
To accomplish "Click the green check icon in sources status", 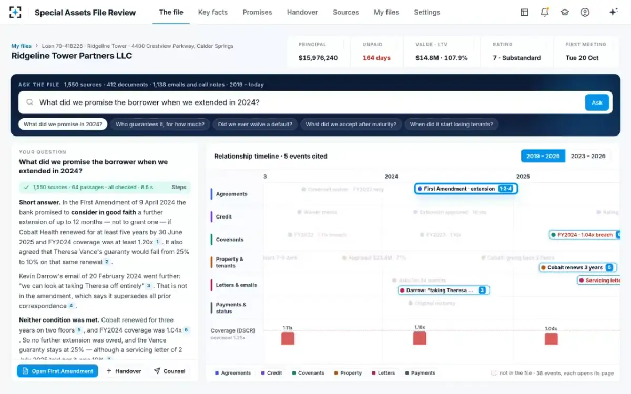I will click(26, 187).
